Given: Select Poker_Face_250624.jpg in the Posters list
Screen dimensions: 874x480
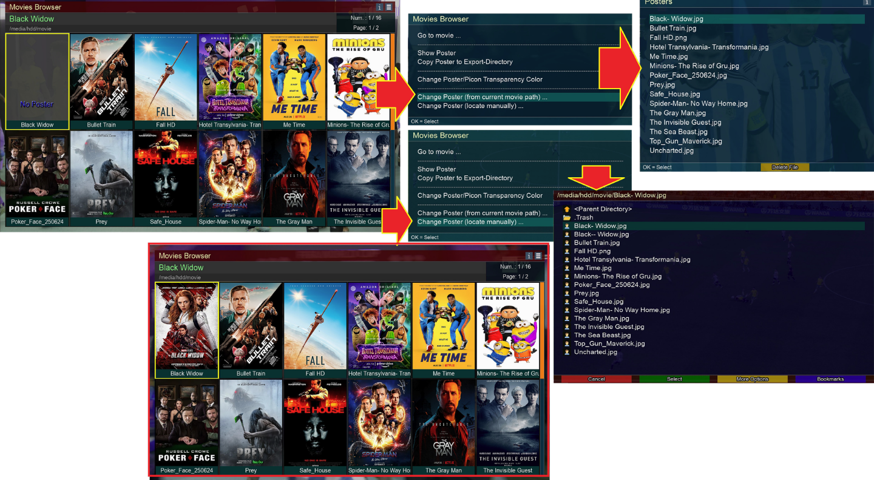Looking at the screenshot, I should tap(688, 75).
